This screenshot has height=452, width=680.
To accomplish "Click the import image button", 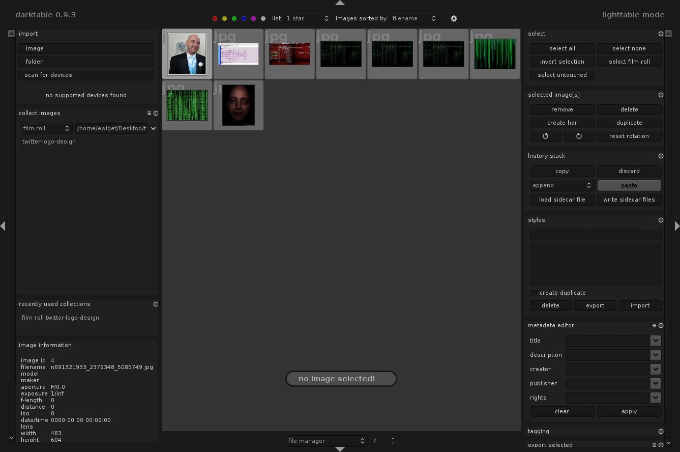I will (86, 48).
